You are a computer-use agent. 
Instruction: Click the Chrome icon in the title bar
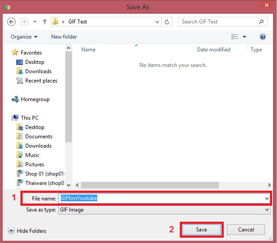coord(7,7)
